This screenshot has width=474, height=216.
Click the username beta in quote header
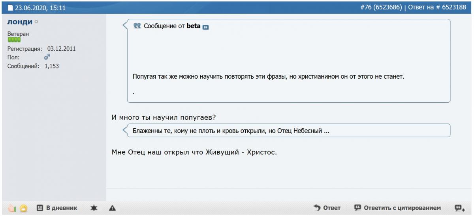(193, 26)
